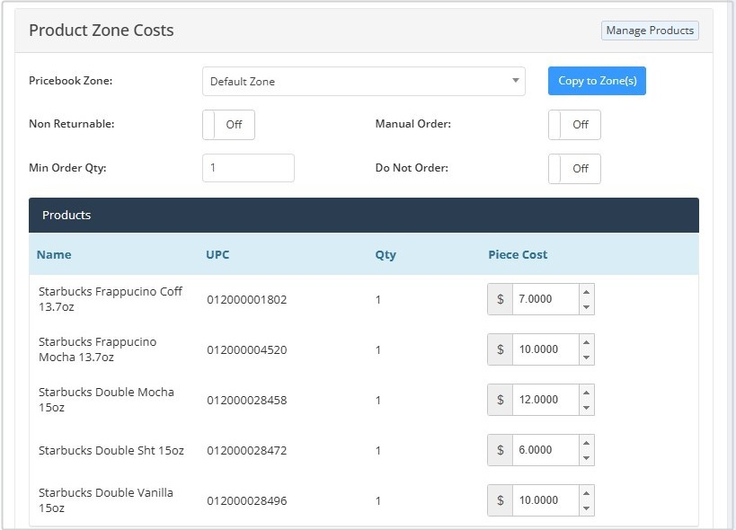Click Qty value for Double Sht 15oz
Viewport: 736px width, 530px height.
377,450
